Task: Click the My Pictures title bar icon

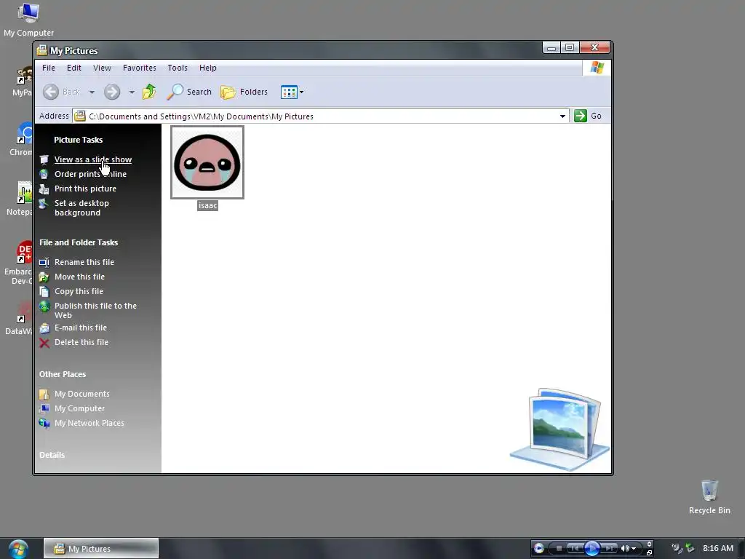Action: pos(41,50)
